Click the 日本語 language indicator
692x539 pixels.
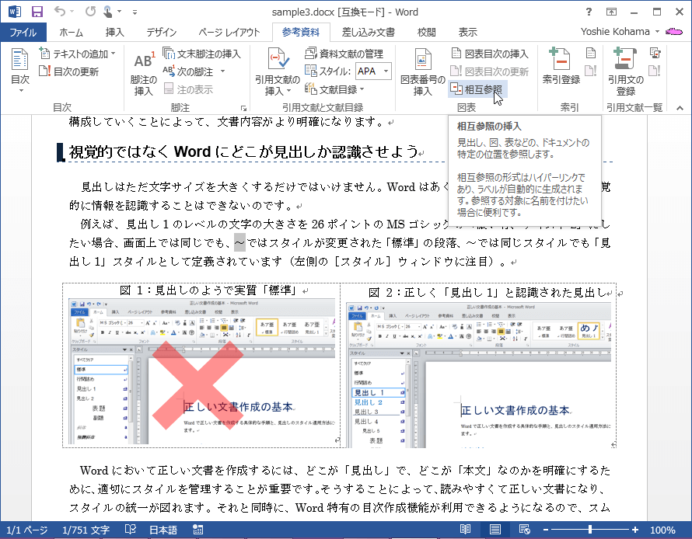pyautogui.click(x=163, y=530)
